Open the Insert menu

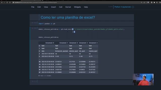(54, 7)
